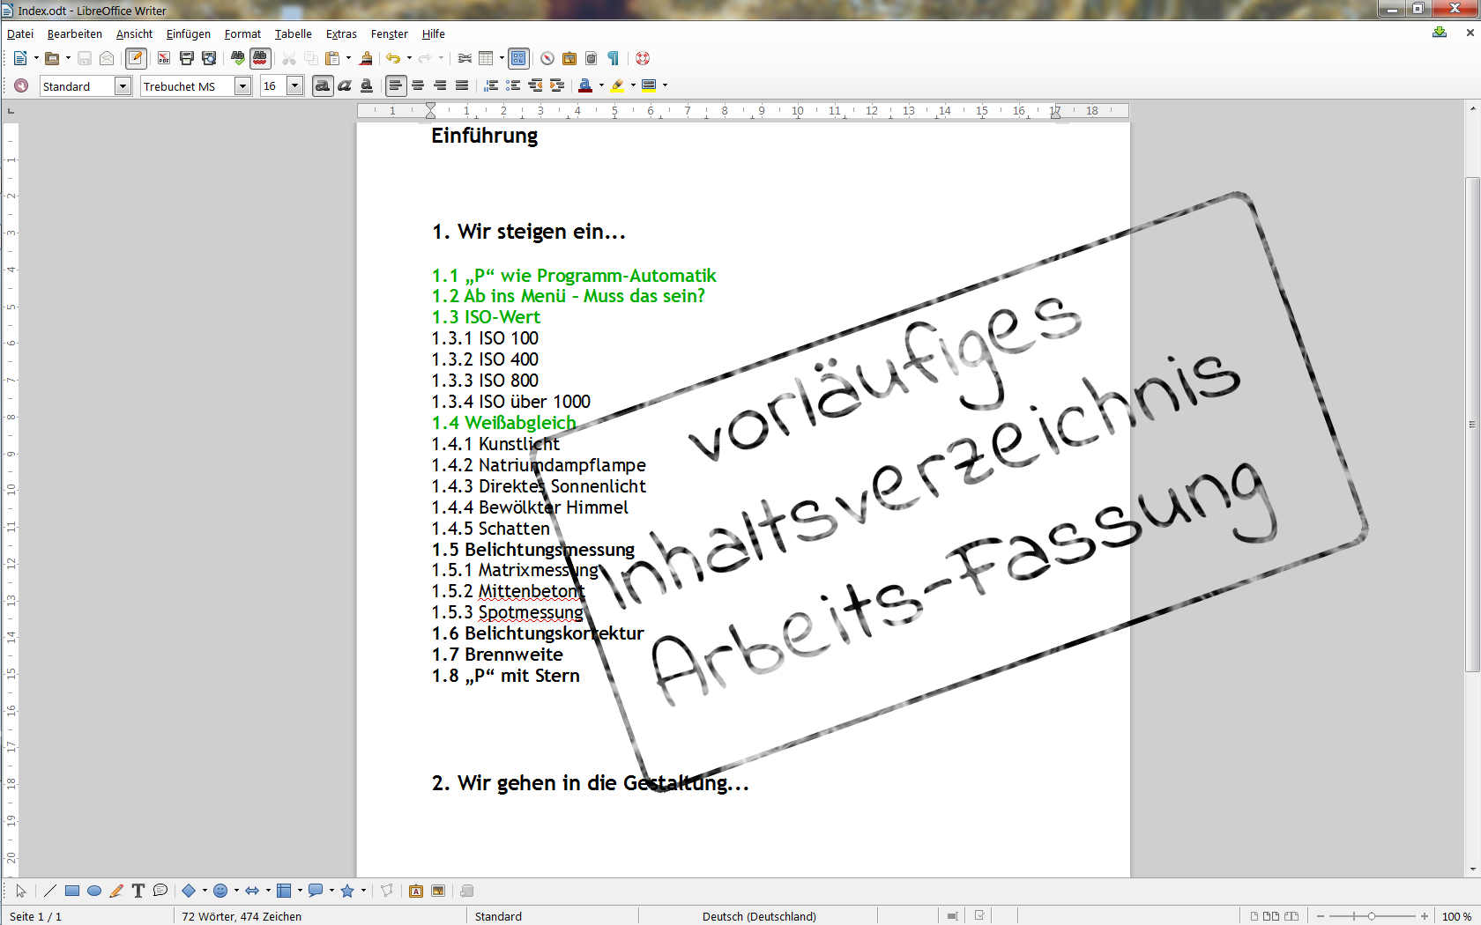
Task: Toggle bulleted list
Action: pyautogui.click(x=513, y=85)
